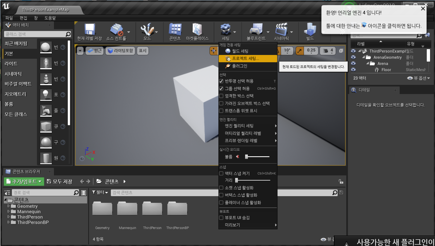Expand the Preview (미리보기) submenu
The image size is (435, 246).
tap(248, 225)
